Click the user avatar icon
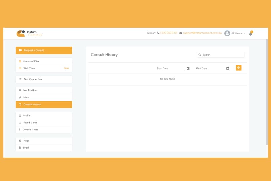Screen dimensions: 271x181 (x=227, y=33)
